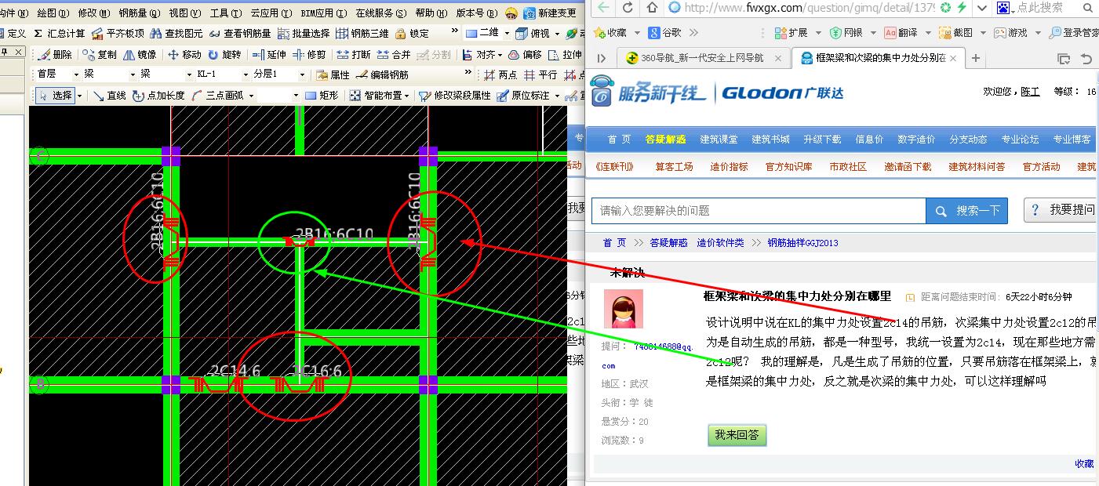Click 汇总计算 (sum calculation) tool
The image size is (1099, 486).
pyautogui.click(x=60, y=34)
